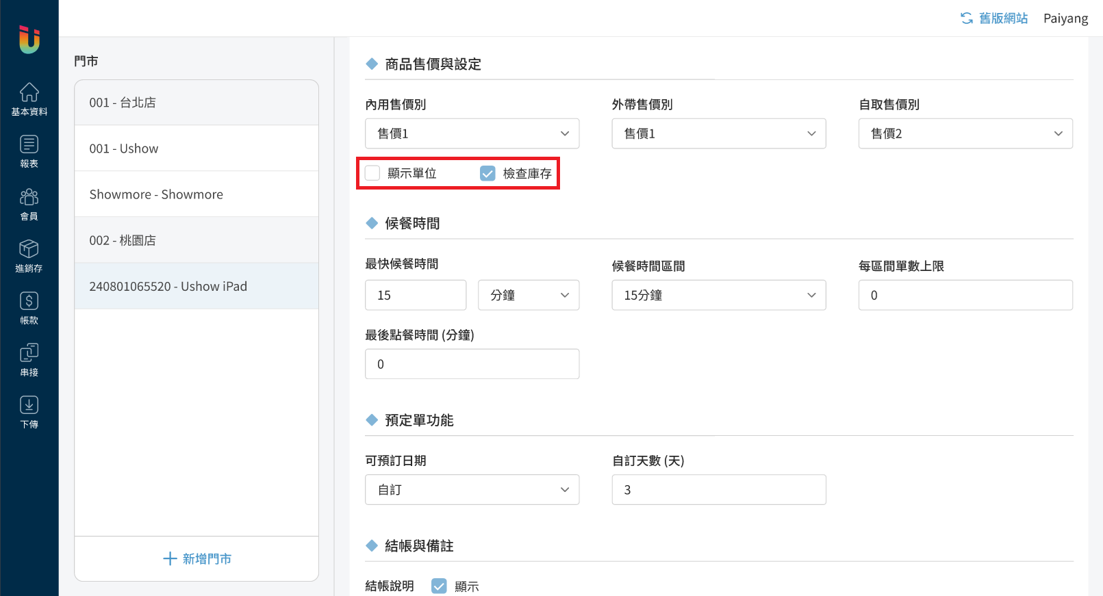Viewport: 1103px width, 596px height.
Task: Open the 下傳 download icon
Action: click(x=29, y=405)
